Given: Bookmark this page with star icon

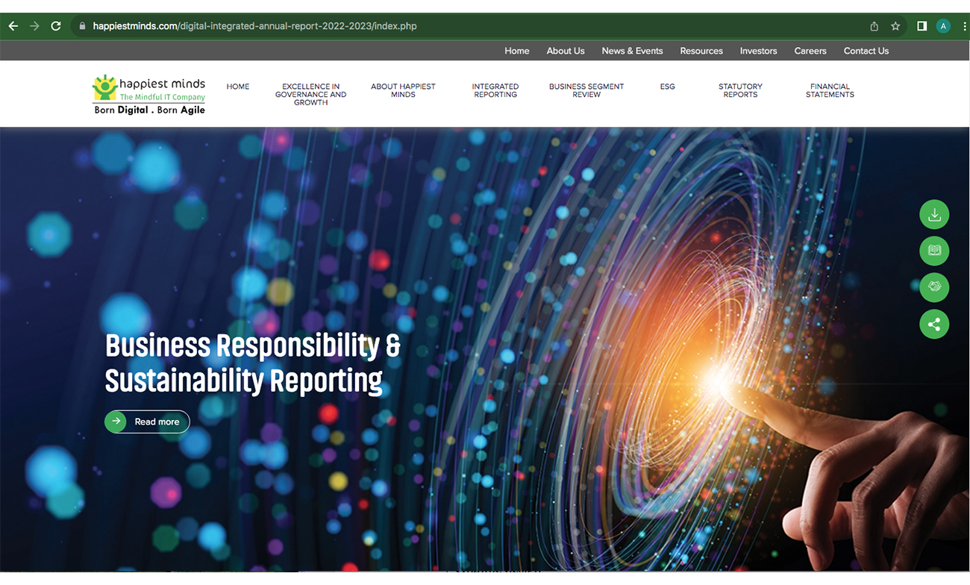Looking at the screenshot, I should pos(895,26).
